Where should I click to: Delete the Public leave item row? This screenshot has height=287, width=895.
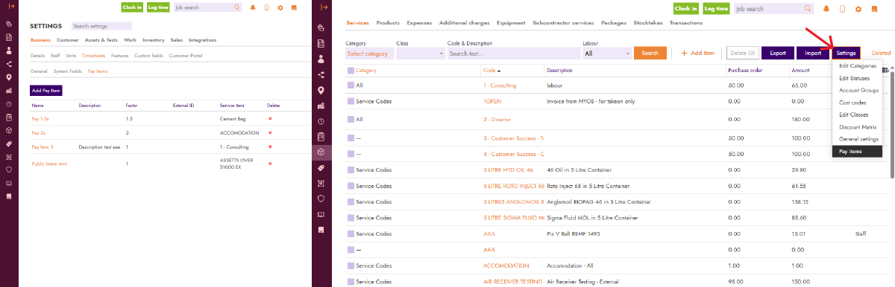click(x=270, y=164)
